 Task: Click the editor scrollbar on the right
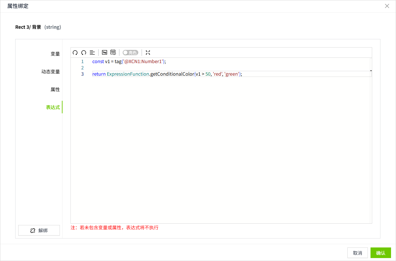pos(371,70)
